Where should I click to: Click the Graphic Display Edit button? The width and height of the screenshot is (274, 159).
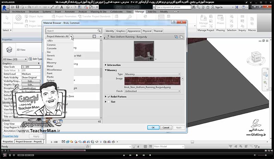31,85
